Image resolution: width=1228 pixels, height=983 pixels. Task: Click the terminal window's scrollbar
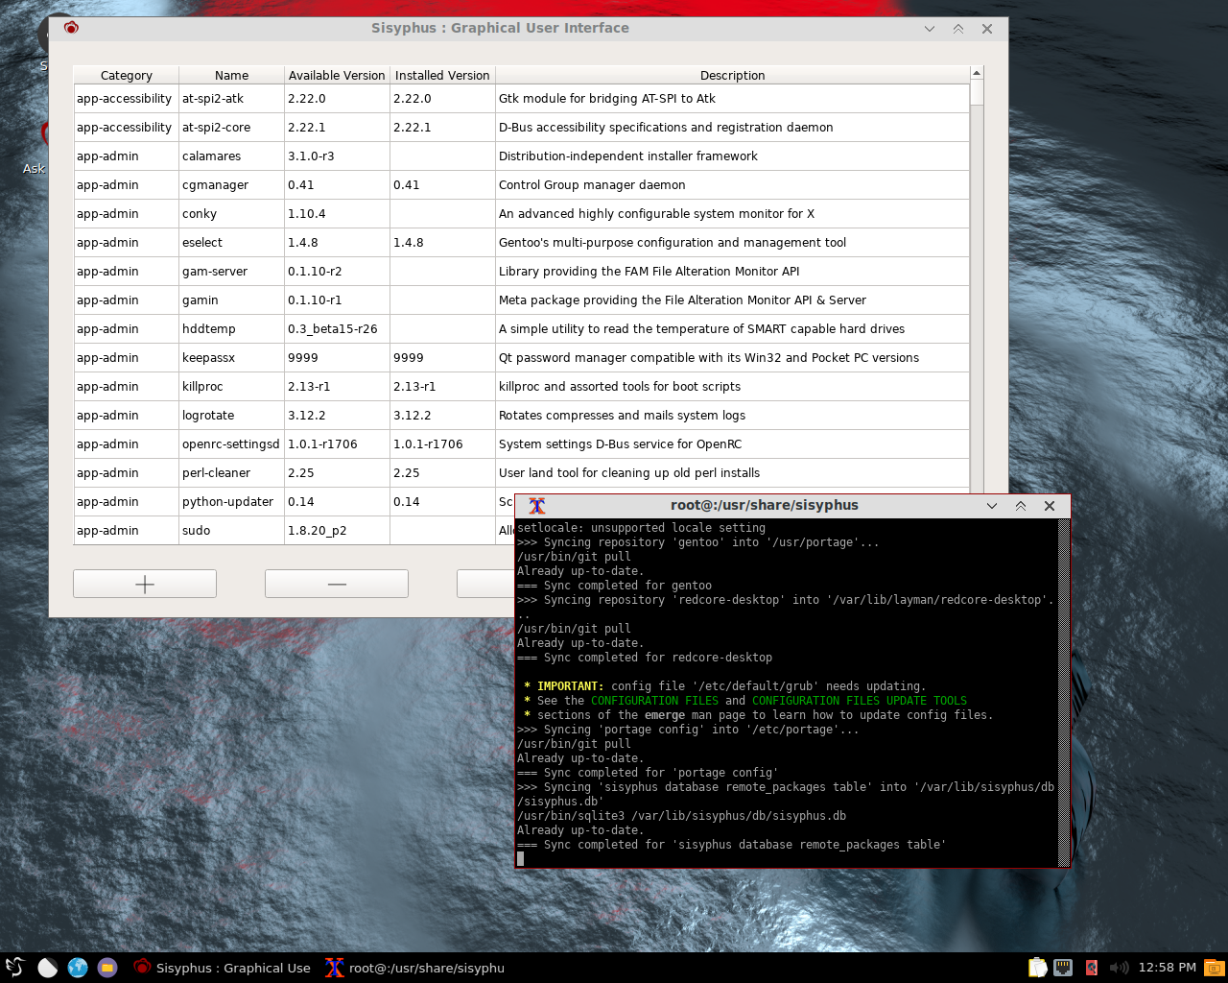1064,691
